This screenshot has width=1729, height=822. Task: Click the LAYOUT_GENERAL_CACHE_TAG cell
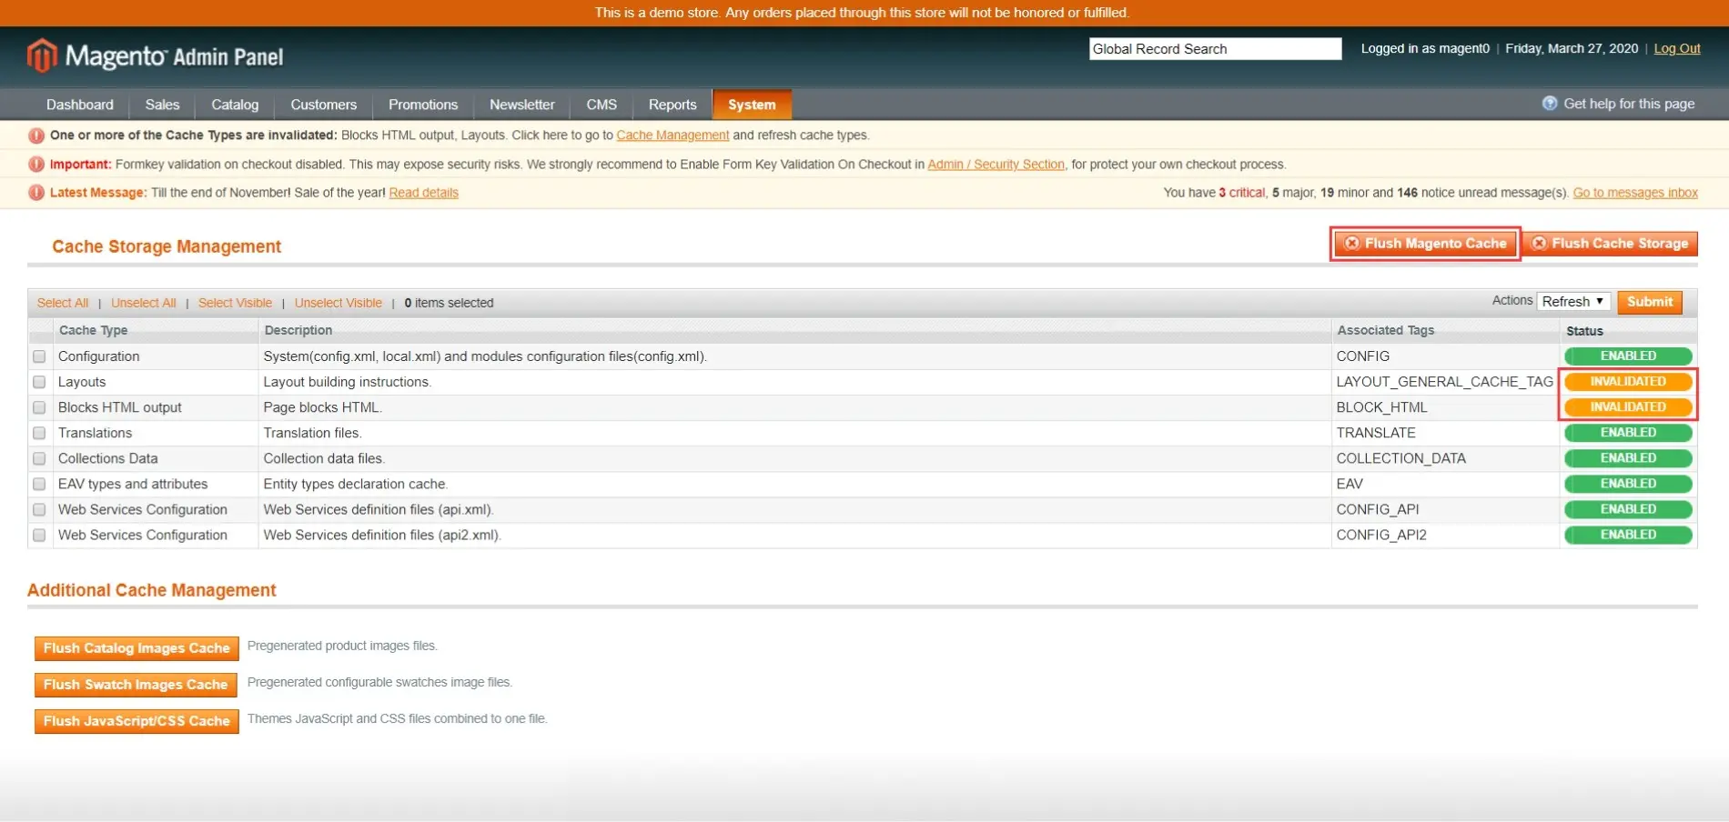click(1444, 382)
